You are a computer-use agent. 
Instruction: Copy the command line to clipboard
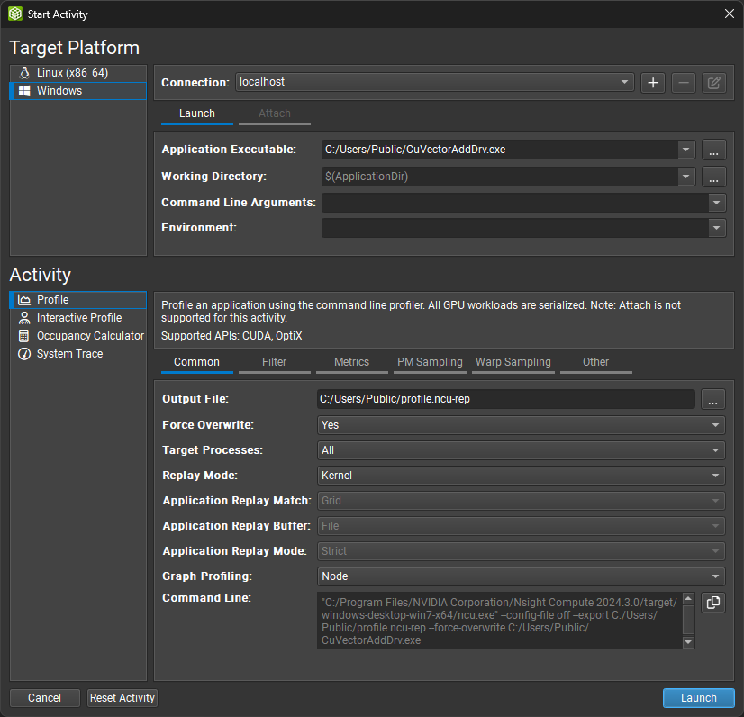pos(712,602)
